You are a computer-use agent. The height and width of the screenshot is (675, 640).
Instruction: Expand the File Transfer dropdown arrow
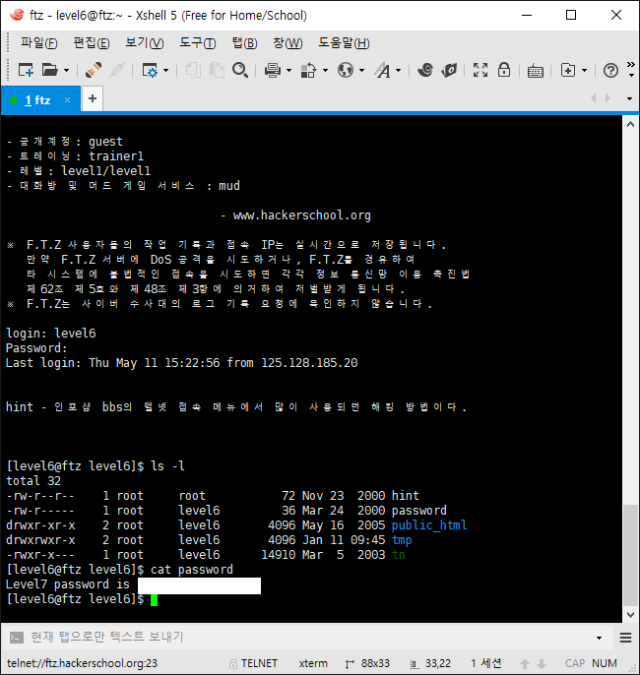pos(325,70)
